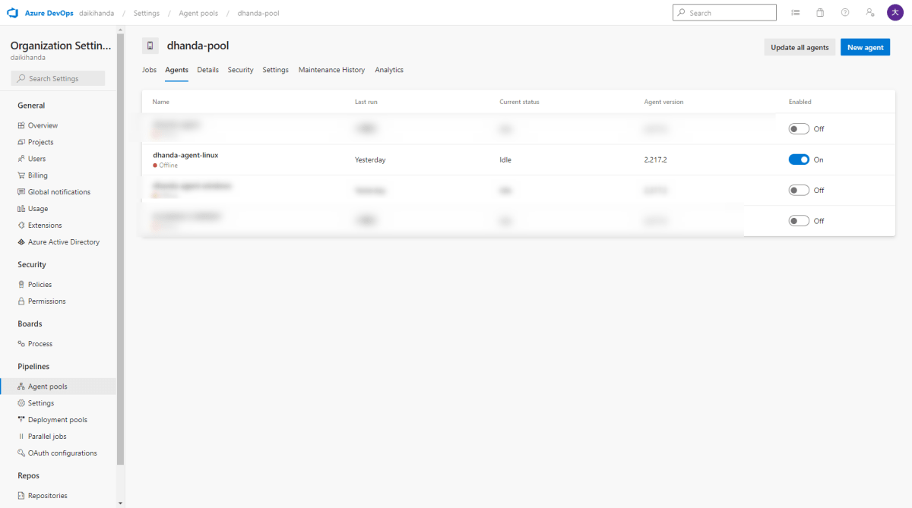Open the User settings icon
The width and height of the screenshot is (912, 508).
[x=870, y=13]
